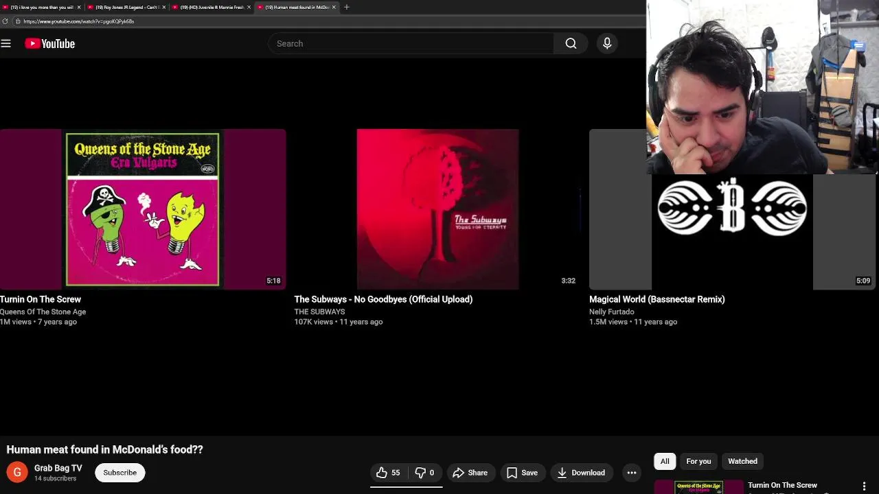
Task: Open the Queens of the Stone Age Era Vulgaris thumbnail
Action: tap(143, 209)
